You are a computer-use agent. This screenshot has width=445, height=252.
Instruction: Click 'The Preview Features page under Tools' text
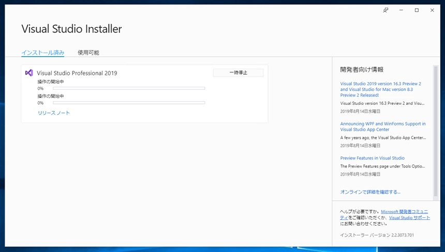coord(382,166)
